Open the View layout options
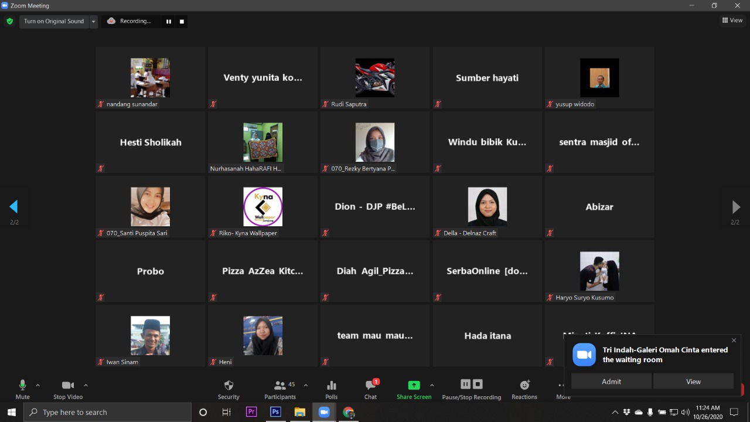This screenshot has height=422, width=750. (x=732, y=21)
